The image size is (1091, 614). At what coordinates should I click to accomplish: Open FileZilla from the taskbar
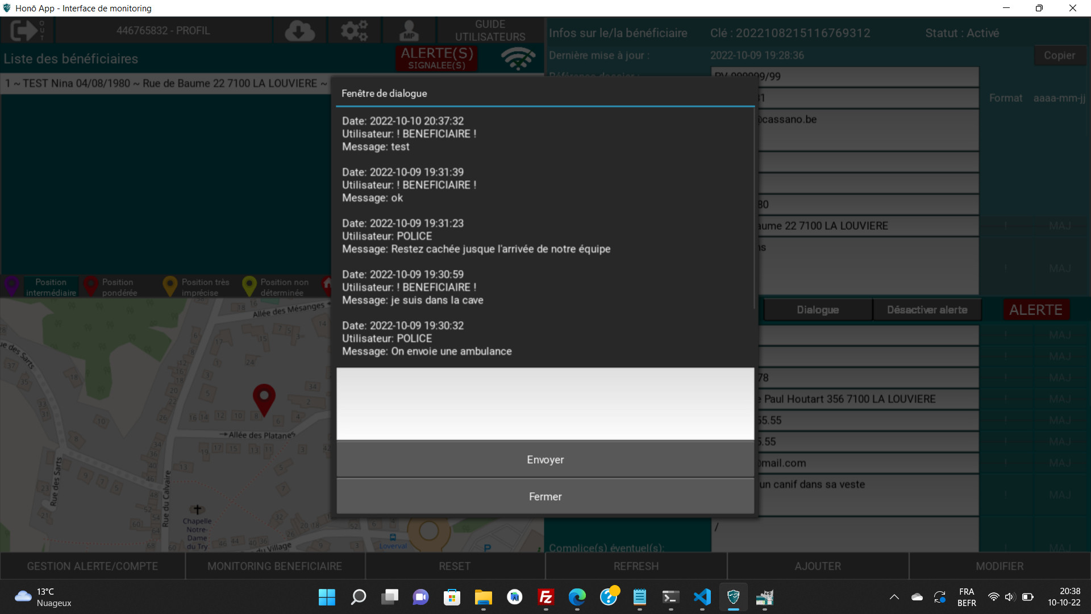pyautogui.click(x=545, y=597)
